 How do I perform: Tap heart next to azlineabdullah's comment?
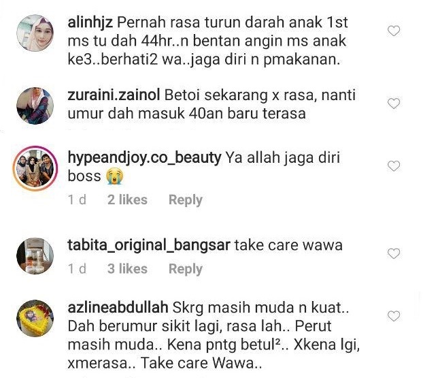[394, 316]
